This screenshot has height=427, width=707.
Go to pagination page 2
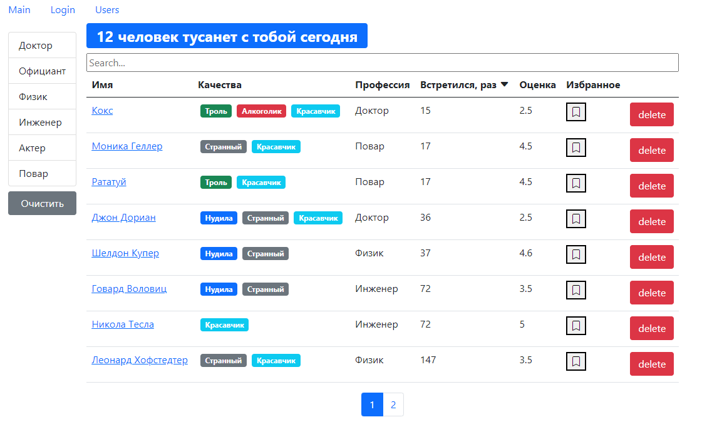coord(393,404)
